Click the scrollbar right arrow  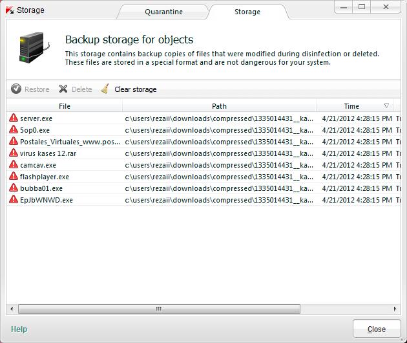coord(395,309)
